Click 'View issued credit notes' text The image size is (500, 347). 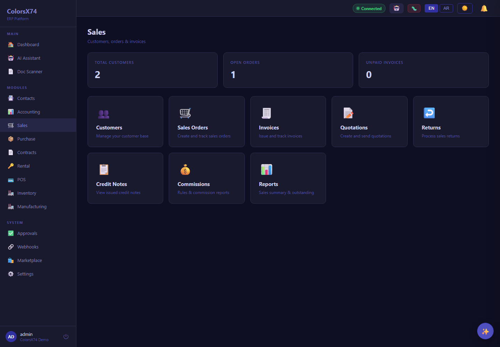pos(118,193)
